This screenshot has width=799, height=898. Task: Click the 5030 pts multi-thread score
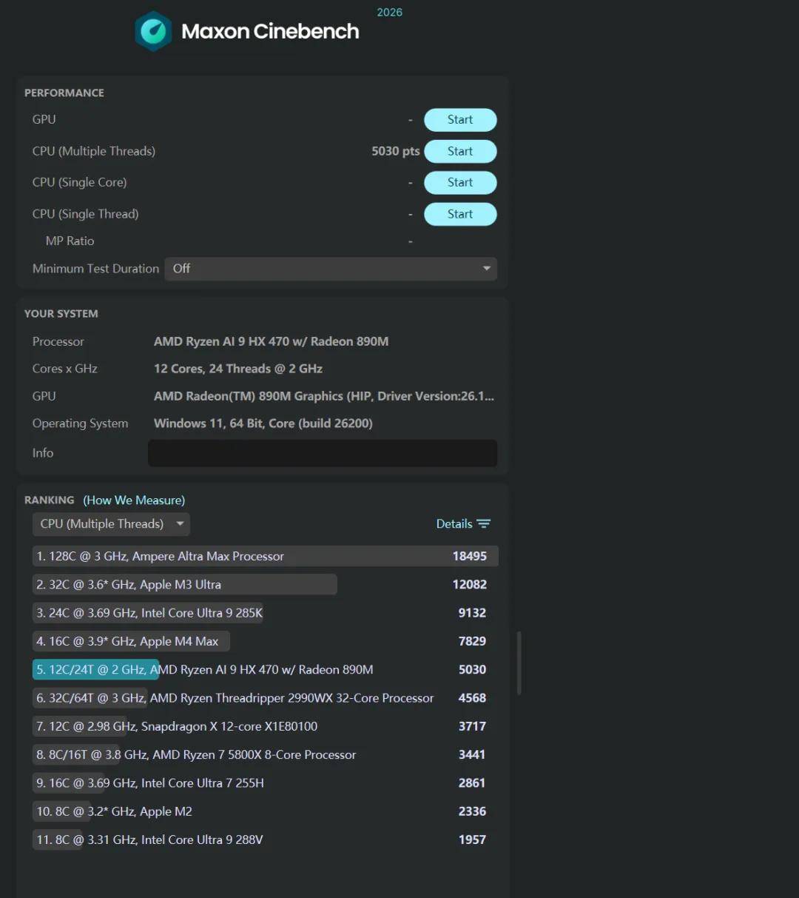396,151
